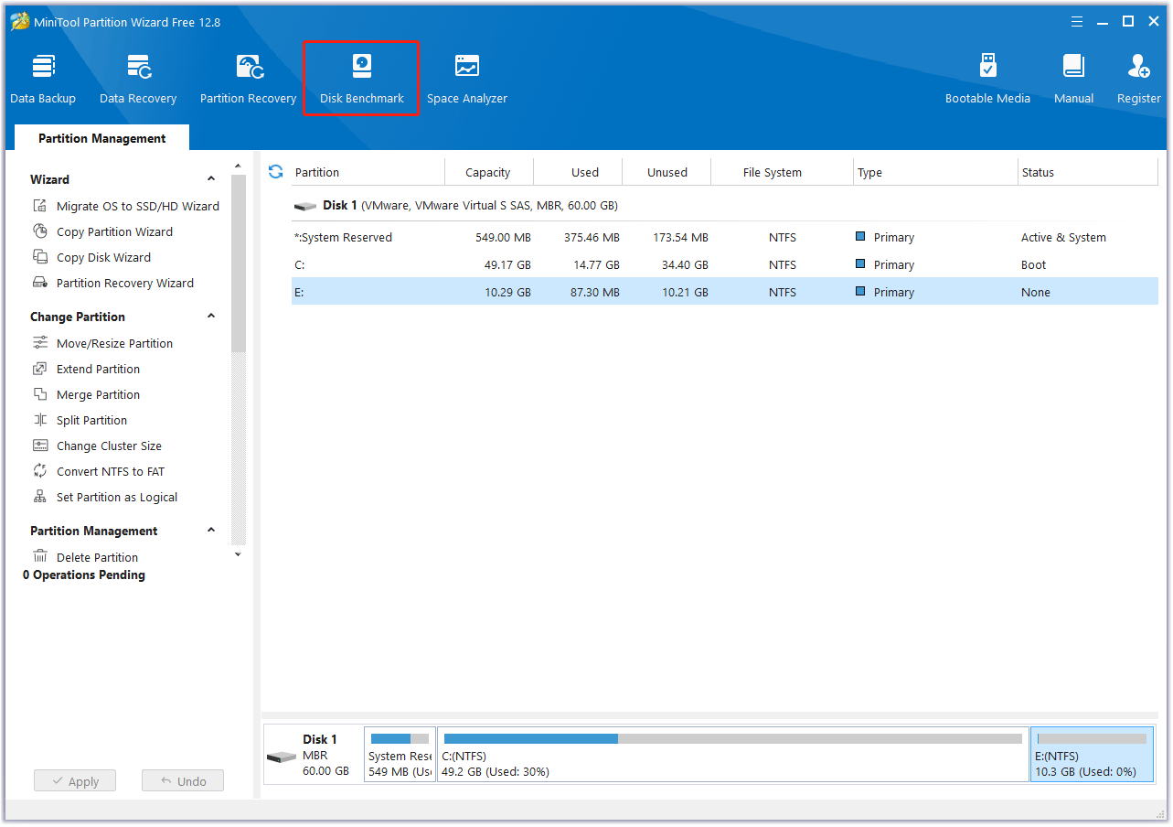Select the System Reserved partition row
This screenshot has width=1173, height=827.
click(724, 237)
